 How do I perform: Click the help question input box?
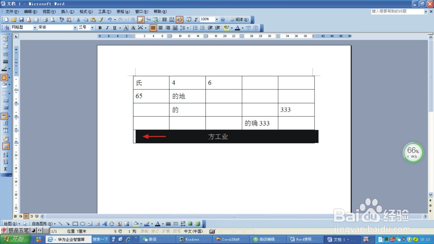coord(397,12)
